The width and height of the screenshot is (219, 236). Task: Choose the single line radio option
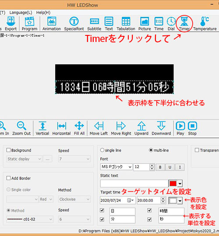tap(102, 150)
